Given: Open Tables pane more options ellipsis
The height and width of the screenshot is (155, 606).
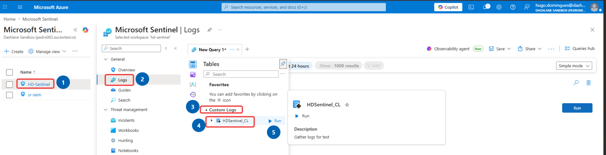Looking at the screenshot, I should [x=282, y=74].
